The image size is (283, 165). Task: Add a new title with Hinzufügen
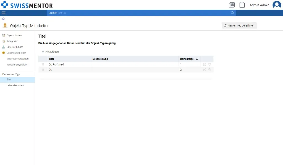(x=50, y=52)
